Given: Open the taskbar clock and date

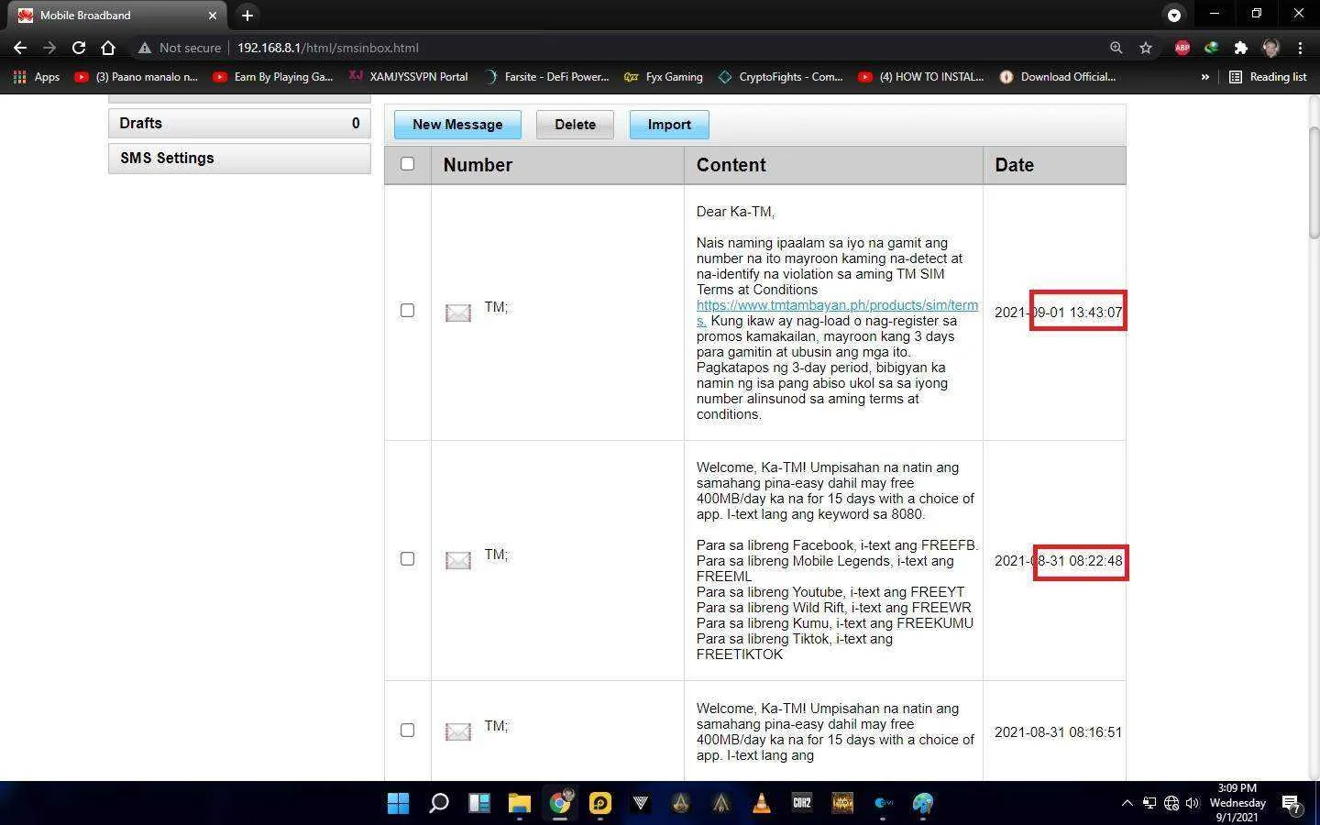Looking at the screenshot, I should [1237, 803].
